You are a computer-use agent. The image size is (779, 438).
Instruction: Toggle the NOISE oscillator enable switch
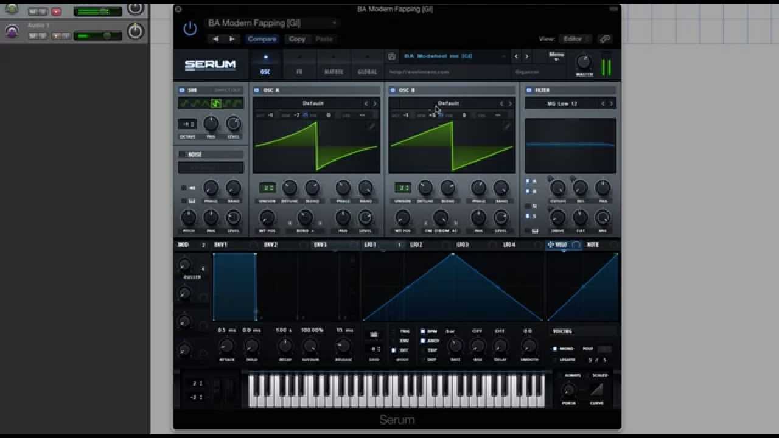pyautogui.click(x=181, y=155)
